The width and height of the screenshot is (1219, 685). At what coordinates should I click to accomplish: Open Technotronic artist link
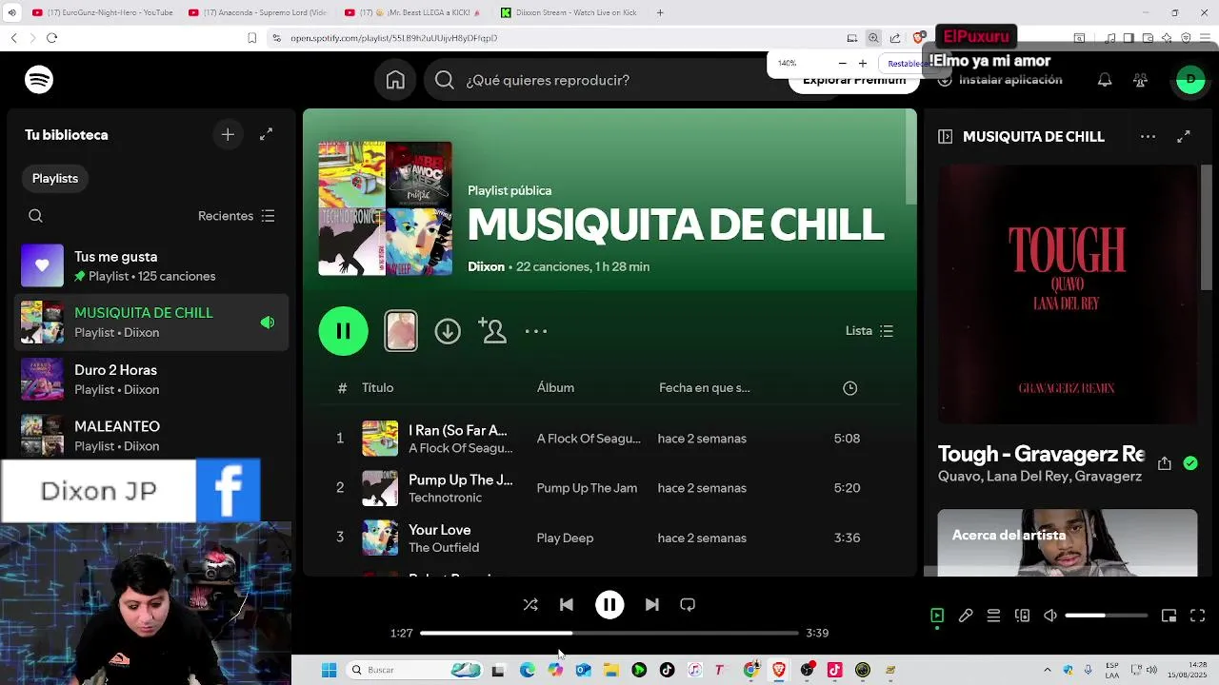pos(445,498)
